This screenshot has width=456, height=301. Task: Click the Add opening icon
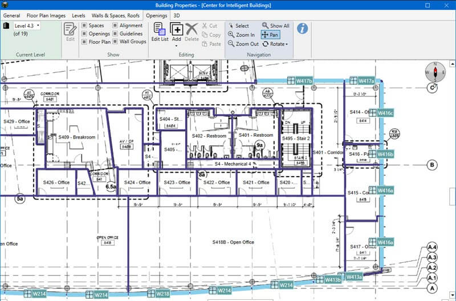click(x=177, y=30)
